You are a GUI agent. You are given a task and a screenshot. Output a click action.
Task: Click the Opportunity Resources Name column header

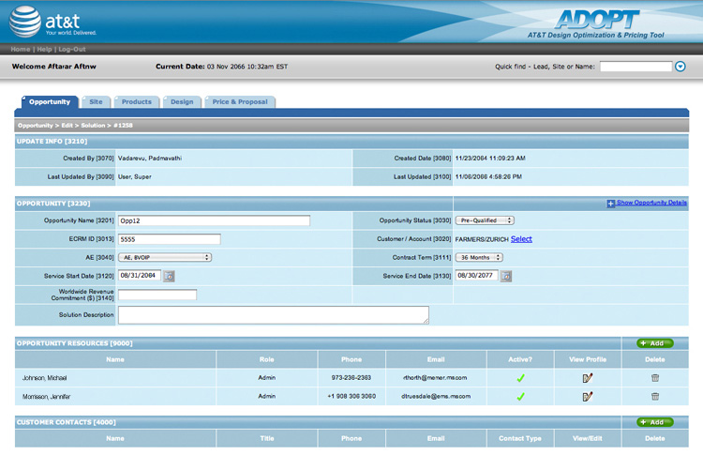pos(115,359)
